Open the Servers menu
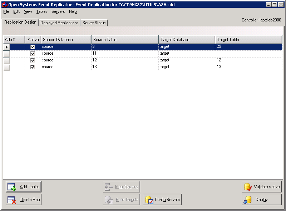The width and height of the screenshot is (286, 211). 58,11
